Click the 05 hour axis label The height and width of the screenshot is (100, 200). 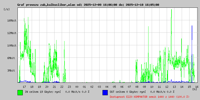click(x=114, y=87)
